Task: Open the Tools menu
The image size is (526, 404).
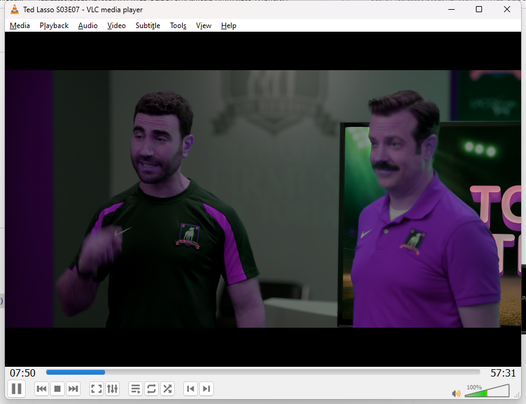Action: coord(178,26)
